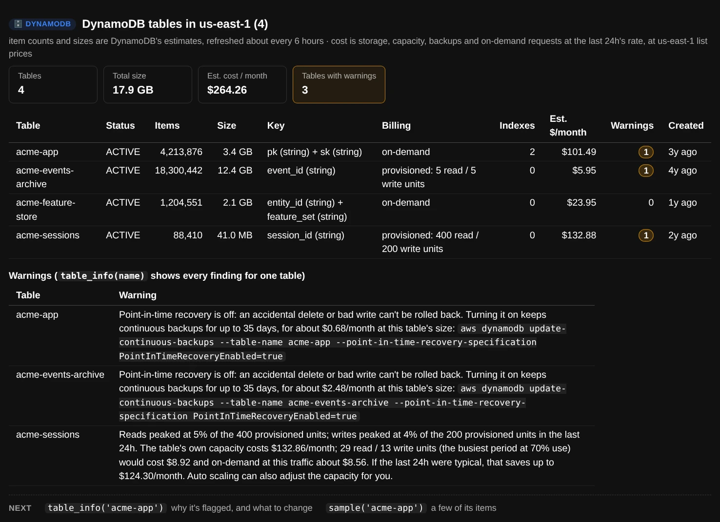
Task: Click the $132.88 cost cell
Action: (579, 235)
